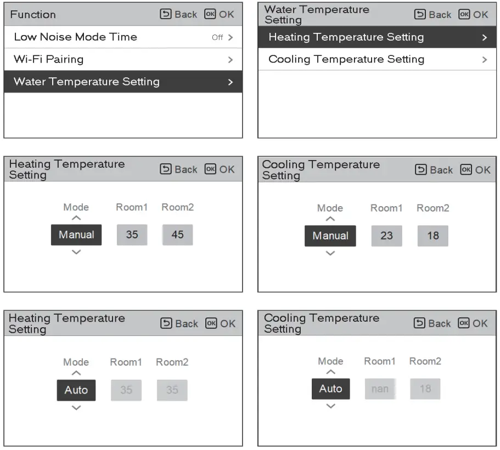The image size is (500, 450).
Task: Click the Off setting next to Low Noise Mode Time
Action: 218,37
